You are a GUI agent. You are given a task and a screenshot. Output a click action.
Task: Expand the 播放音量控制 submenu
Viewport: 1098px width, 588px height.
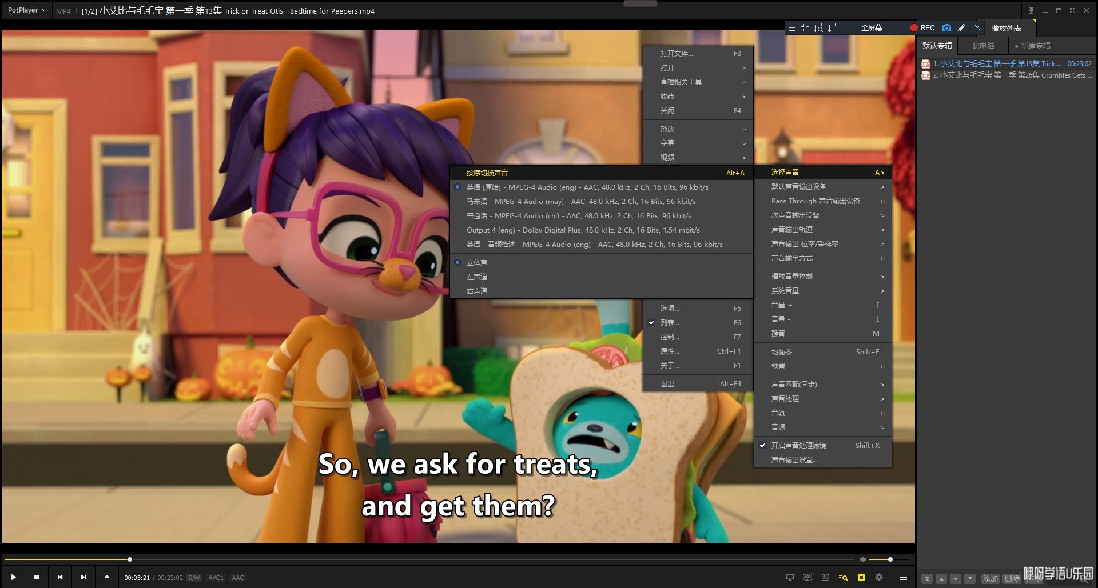pos(823,276)
